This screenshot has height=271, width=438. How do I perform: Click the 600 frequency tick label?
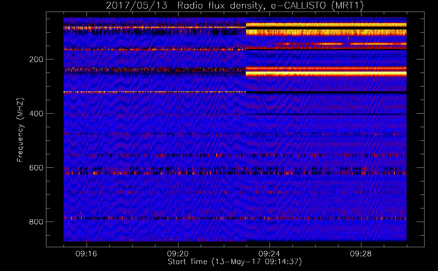click(x=36, y=168)
